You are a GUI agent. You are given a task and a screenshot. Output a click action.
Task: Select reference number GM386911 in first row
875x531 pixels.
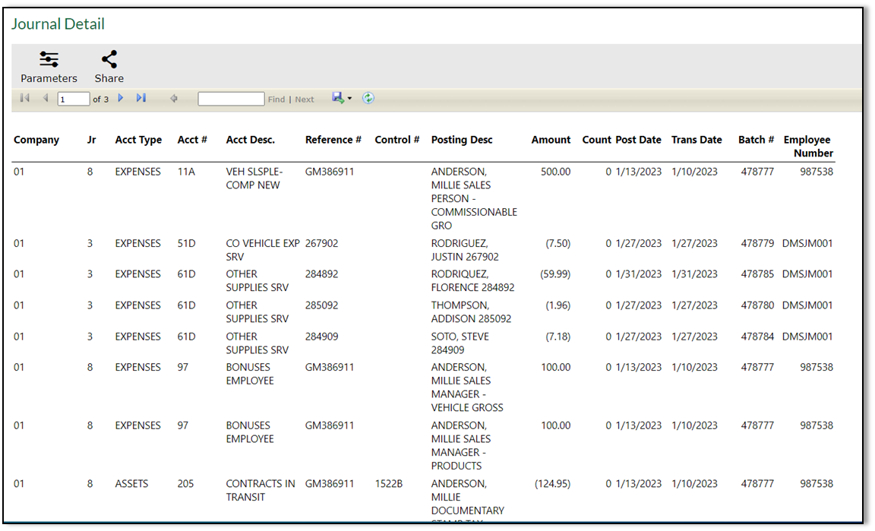(x=330, y=172)
